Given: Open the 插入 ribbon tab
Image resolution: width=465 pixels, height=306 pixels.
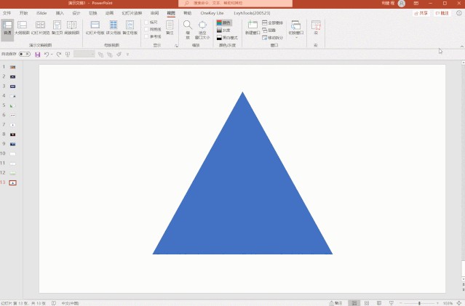Looking at the screenshot, I should tap(60, 13).
